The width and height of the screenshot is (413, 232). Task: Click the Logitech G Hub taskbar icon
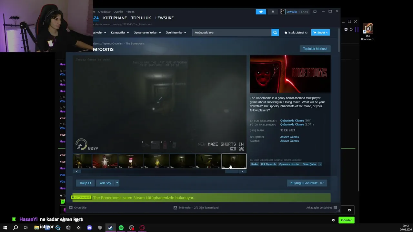click(x=79, y=227)
